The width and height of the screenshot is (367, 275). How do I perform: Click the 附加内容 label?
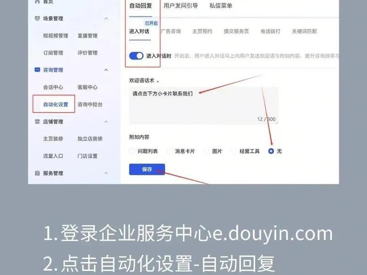click(139, 137)
